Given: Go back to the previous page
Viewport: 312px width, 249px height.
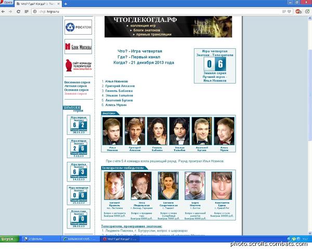Looking at the screenshot, I should [3, 11].
